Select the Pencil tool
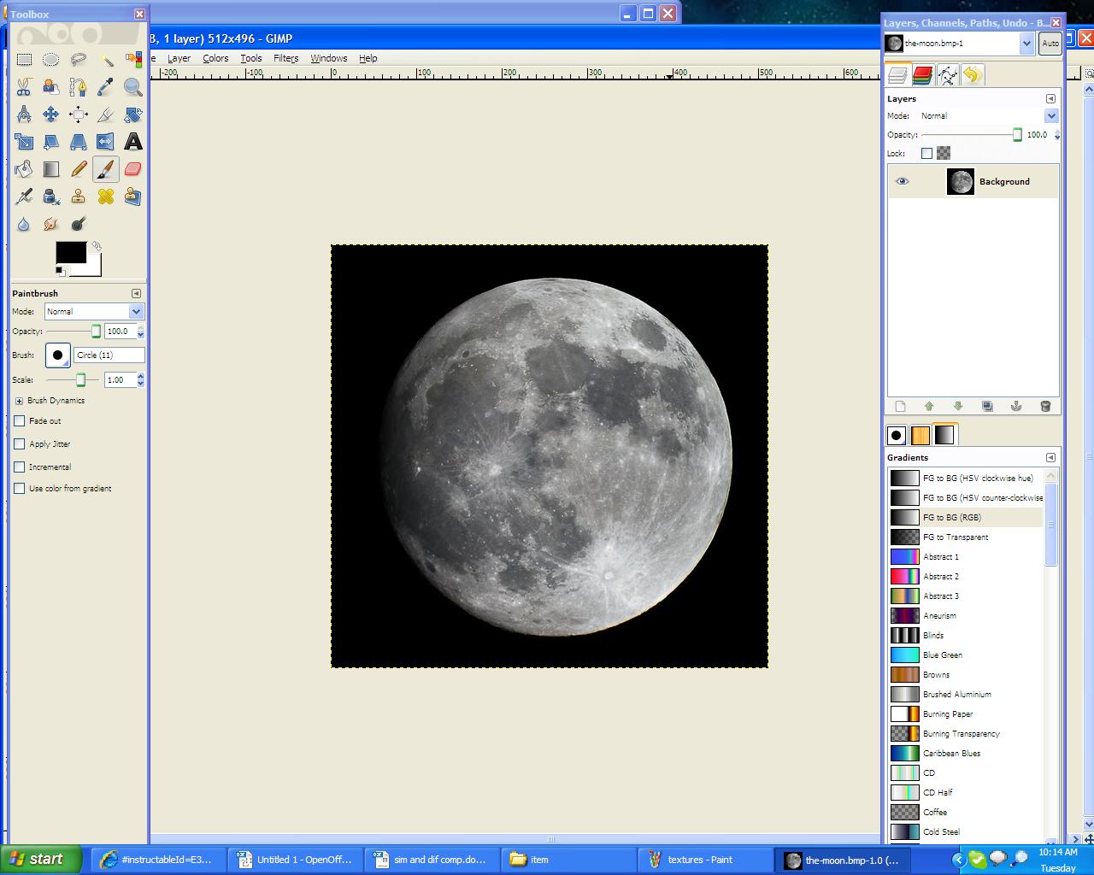1094x875 pixels. [x=79, y=169]
